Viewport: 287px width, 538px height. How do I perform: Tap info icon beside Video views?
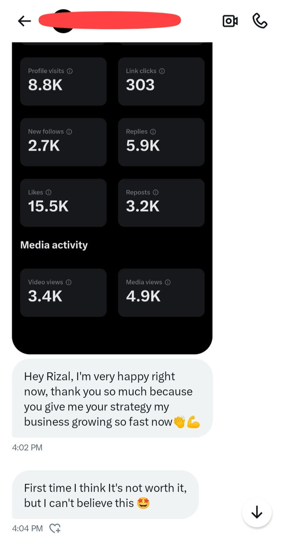tap(69, 282)
